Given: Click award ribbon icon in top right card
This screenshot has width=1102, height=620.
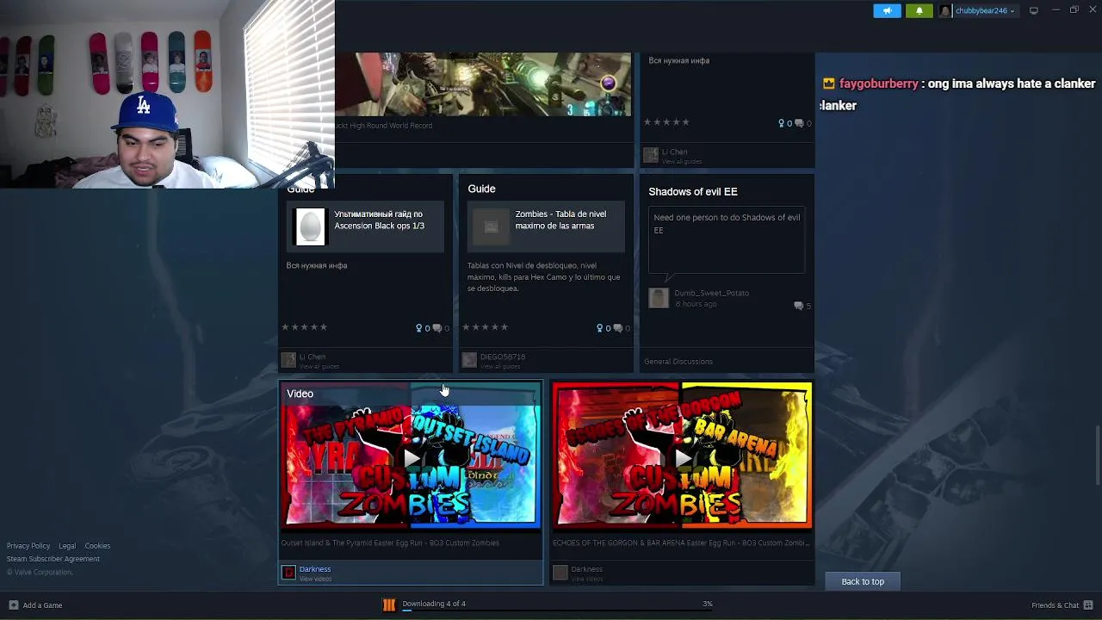Looking at the screenshot, I should [782, 123].
